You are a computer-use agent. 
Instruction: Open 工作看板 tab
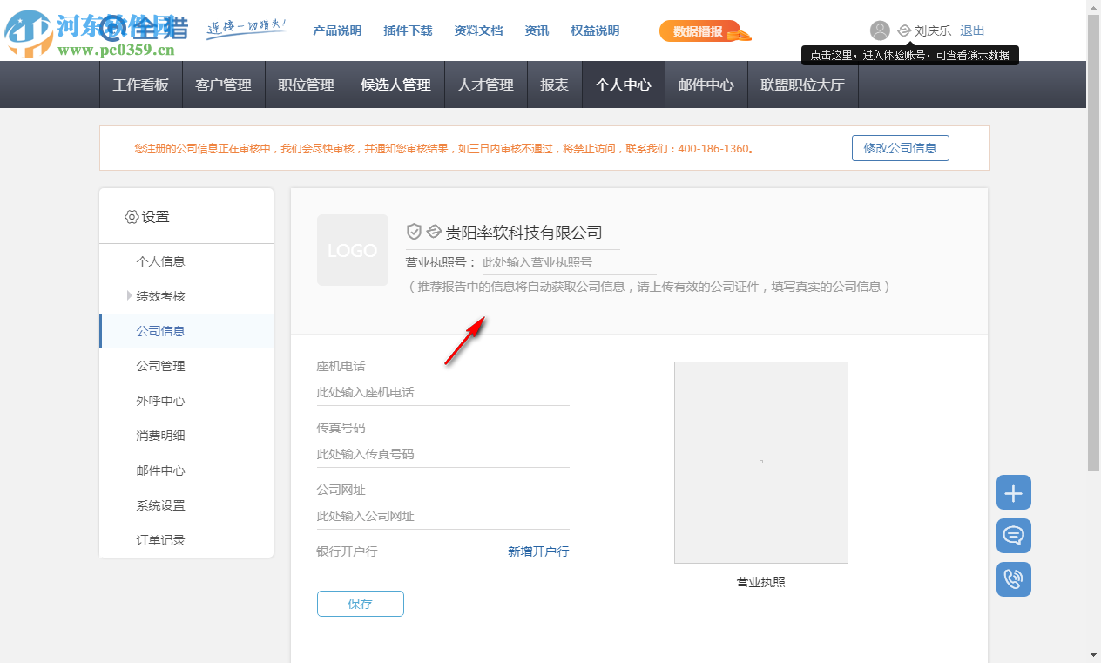(x=141, y=85)
